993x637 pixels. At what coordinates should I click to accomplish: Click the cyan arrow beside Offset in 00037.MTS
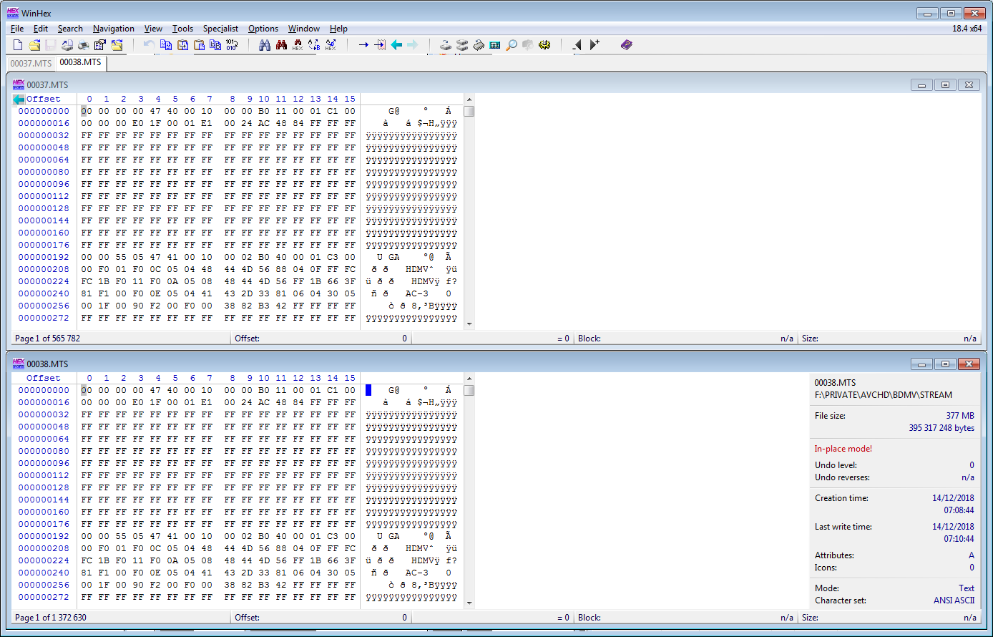(19, 99)
